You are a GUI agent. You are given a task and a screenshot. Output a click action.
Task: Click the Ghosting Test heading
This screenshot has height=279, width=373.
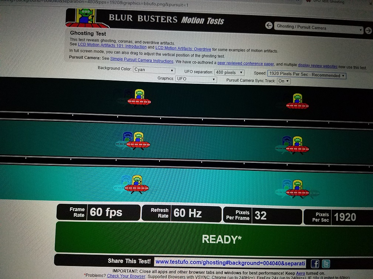(88, 34)
